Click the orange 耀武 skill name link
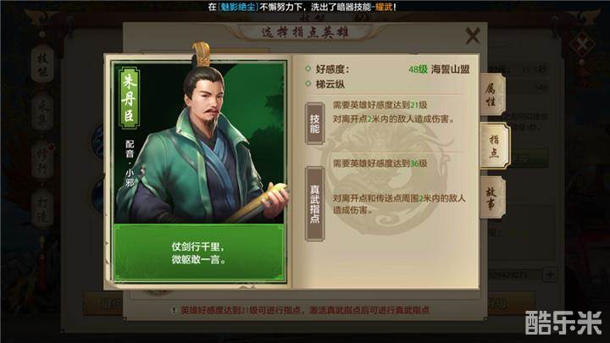 click(x=384, y=7)
